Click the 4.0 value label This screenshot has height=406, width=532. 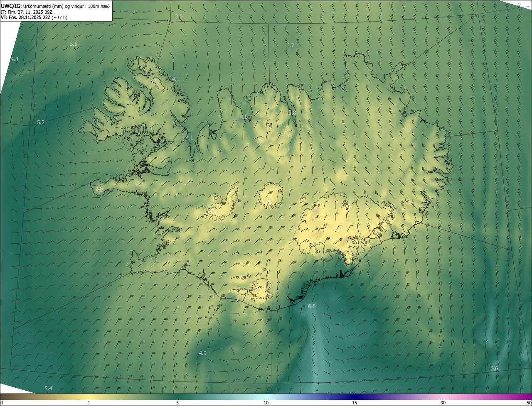(x=244, y=117)
